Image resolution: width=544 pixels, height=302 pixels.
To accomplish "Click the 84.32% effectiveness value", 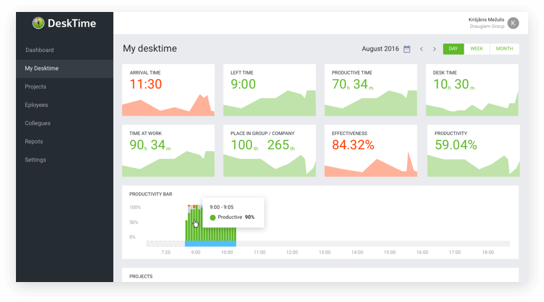I will (x=353, y=145).
